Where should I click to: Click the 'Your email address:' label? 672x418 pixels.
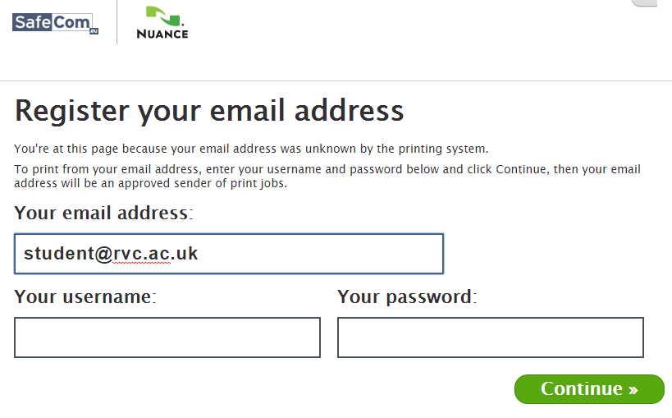[103, 213]
